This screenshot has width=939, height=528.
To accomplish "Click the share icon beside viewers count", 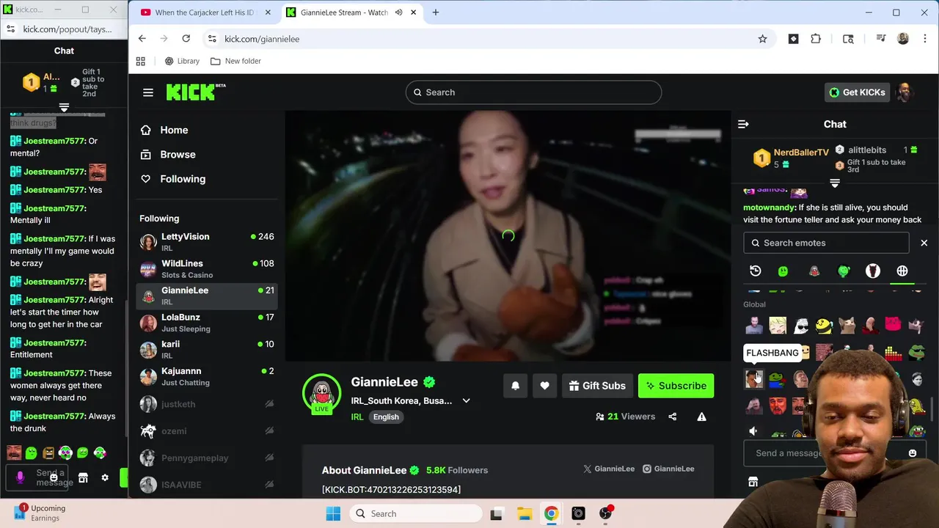I will tap(673, 417).
